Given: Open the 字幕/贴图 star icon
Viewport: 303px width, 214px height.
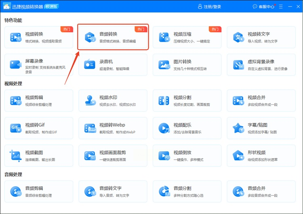Looking at the screenshot, I should coord(238,128).
